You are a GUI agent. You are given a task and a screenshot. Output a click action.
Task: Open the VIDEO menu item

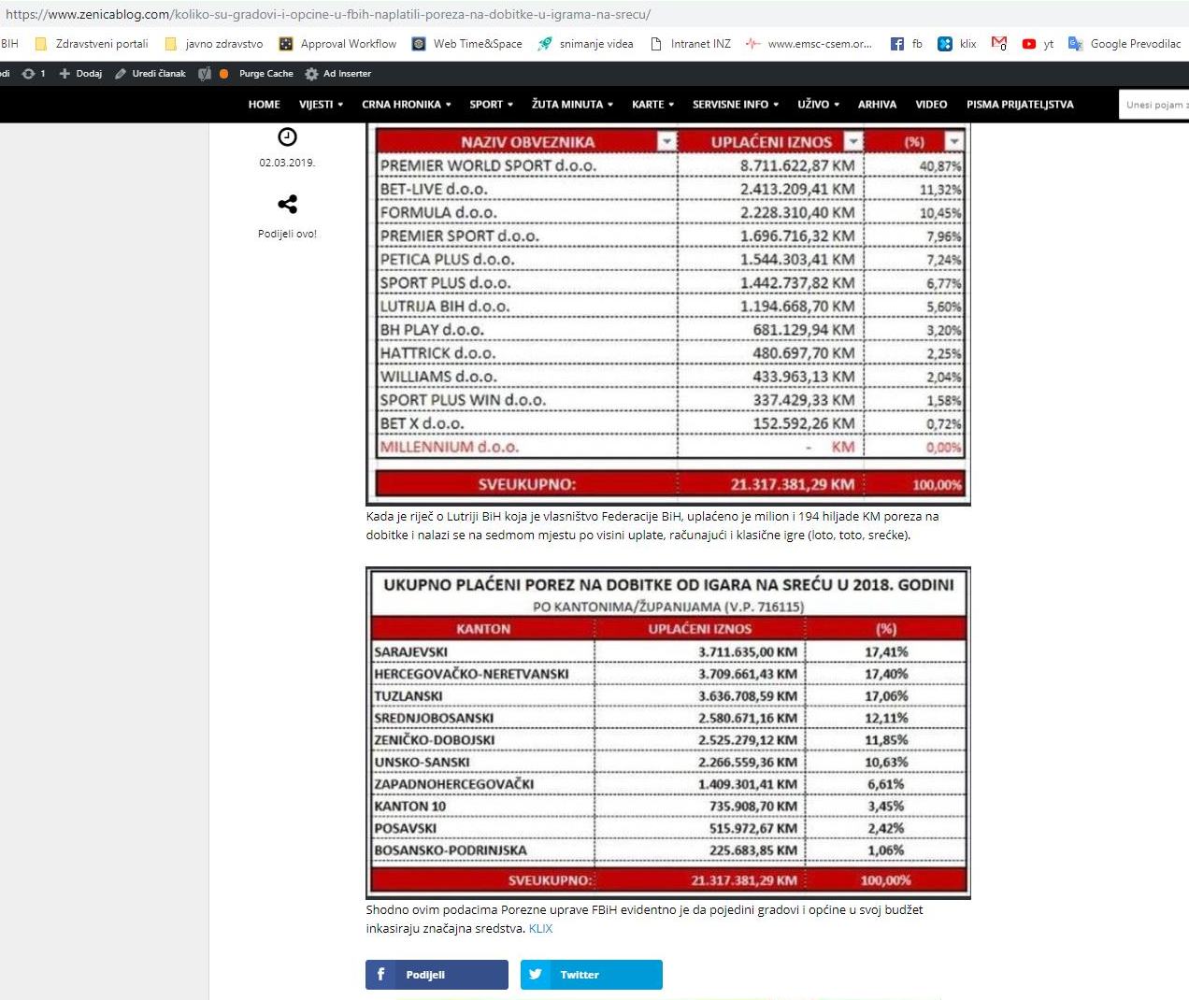pos(931,105)
